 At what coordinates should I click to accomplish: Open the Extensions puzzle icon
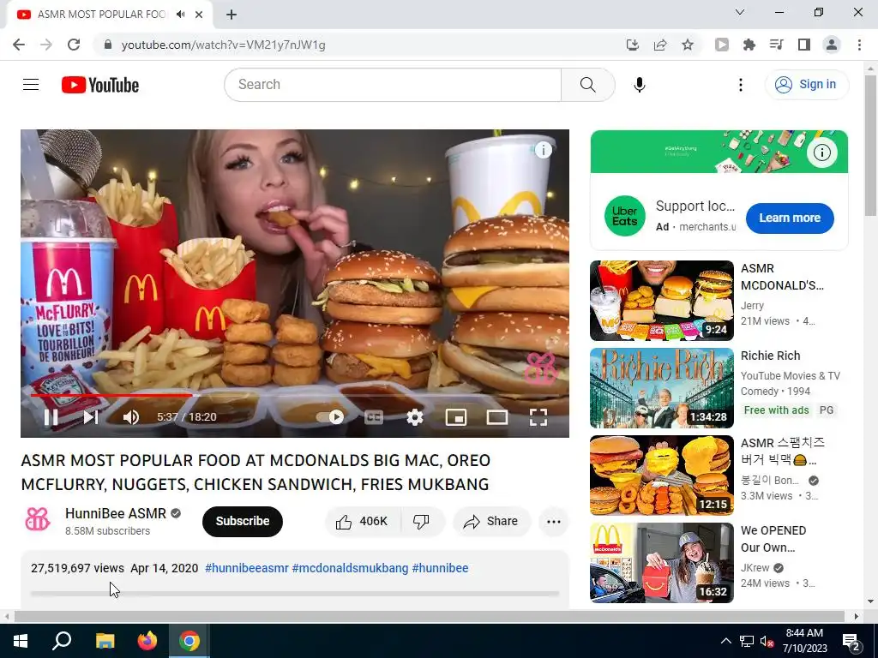click(x=749, y=45)
